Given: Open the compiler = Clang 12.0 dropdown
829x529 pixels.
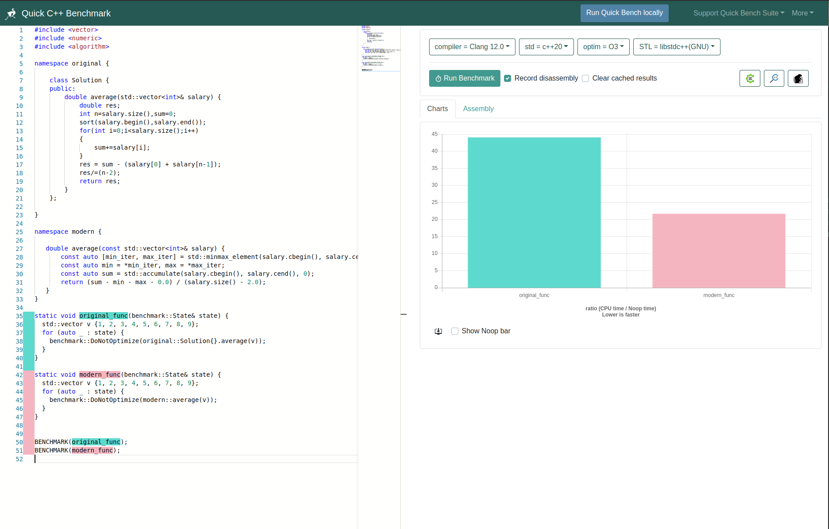Looking at the screenshot, I should (x=472, y=47).
